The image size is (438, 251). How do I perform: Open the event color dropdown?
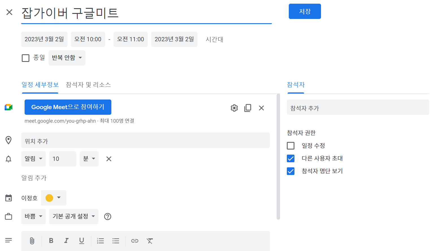[x=54, y=198]
